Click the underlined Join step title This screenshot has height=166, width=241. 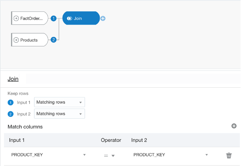coord(13,79)
